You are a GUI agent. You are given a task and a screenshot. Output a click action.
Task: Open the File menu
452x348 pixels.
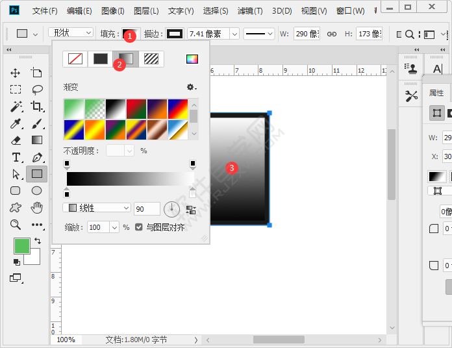pos(45,11)
